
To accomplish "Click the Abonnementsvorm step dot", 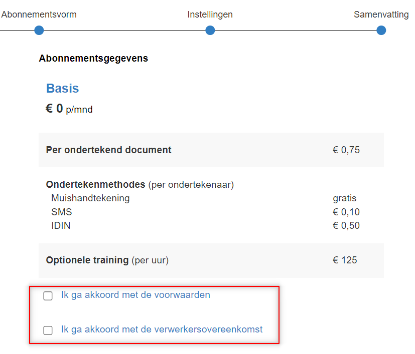I will click(39, 30).
